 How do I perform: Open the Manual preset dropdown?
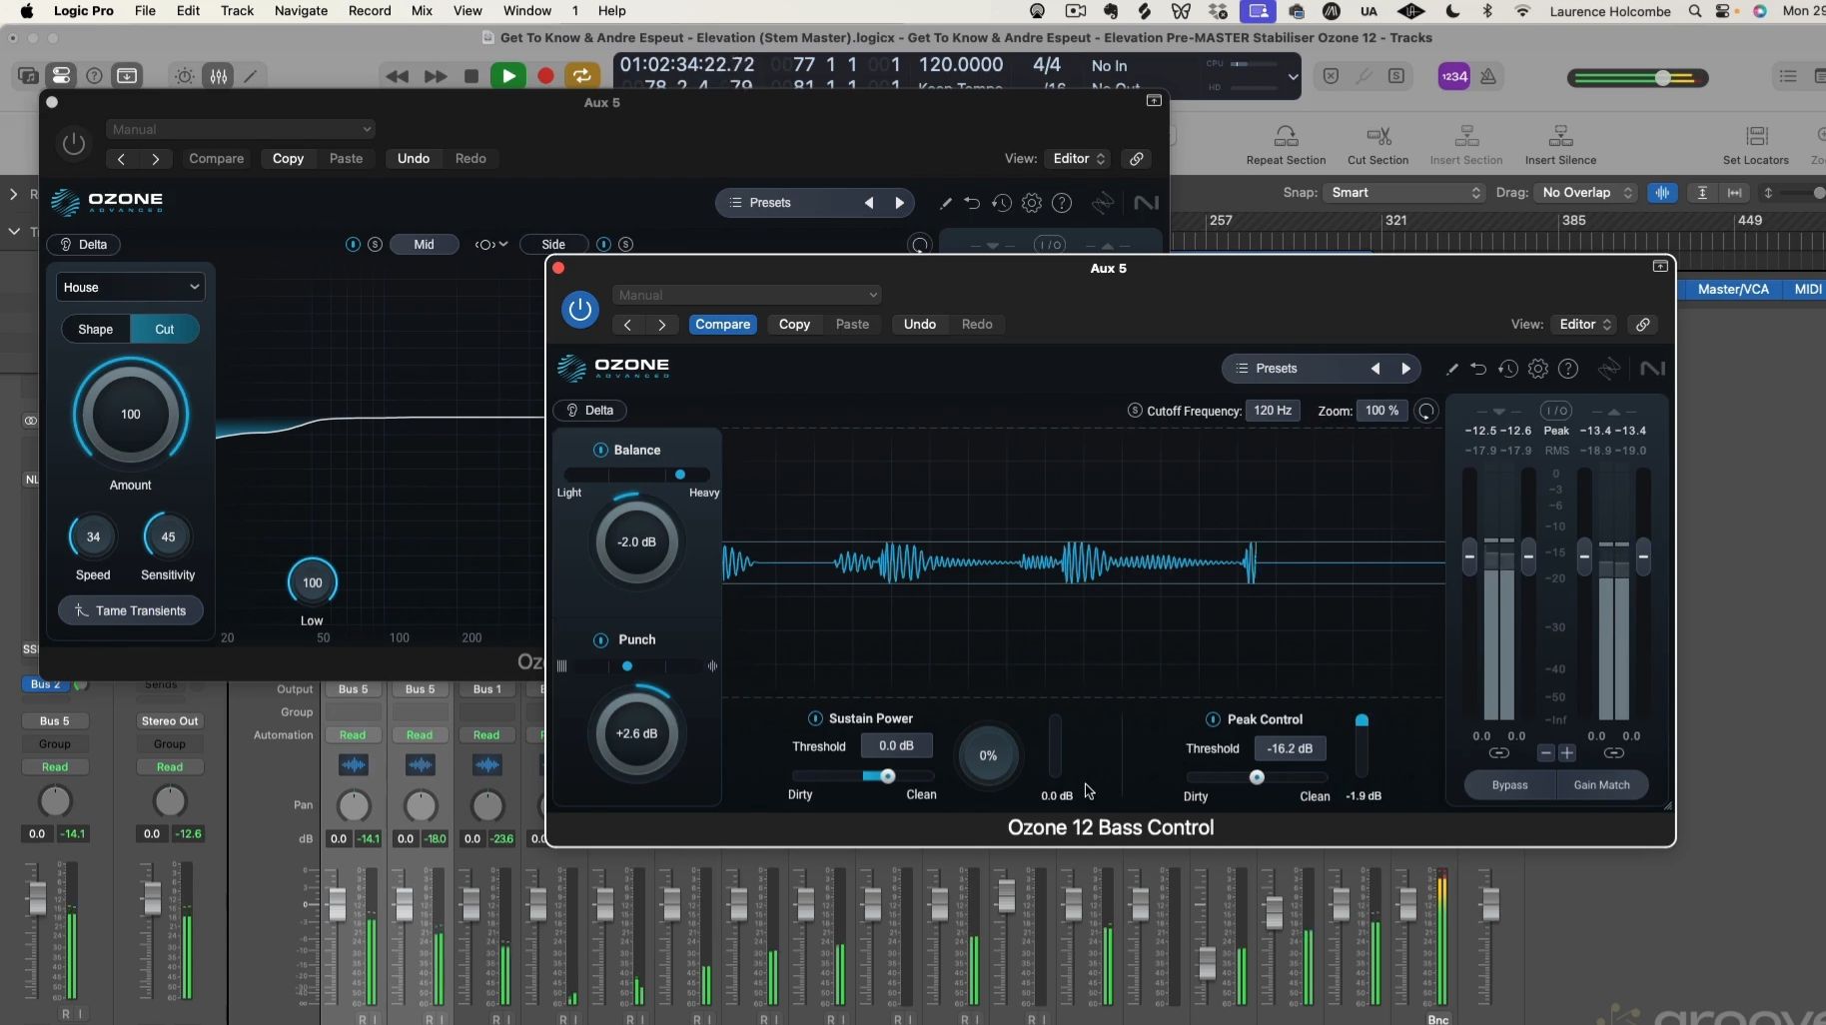point(747,295)
